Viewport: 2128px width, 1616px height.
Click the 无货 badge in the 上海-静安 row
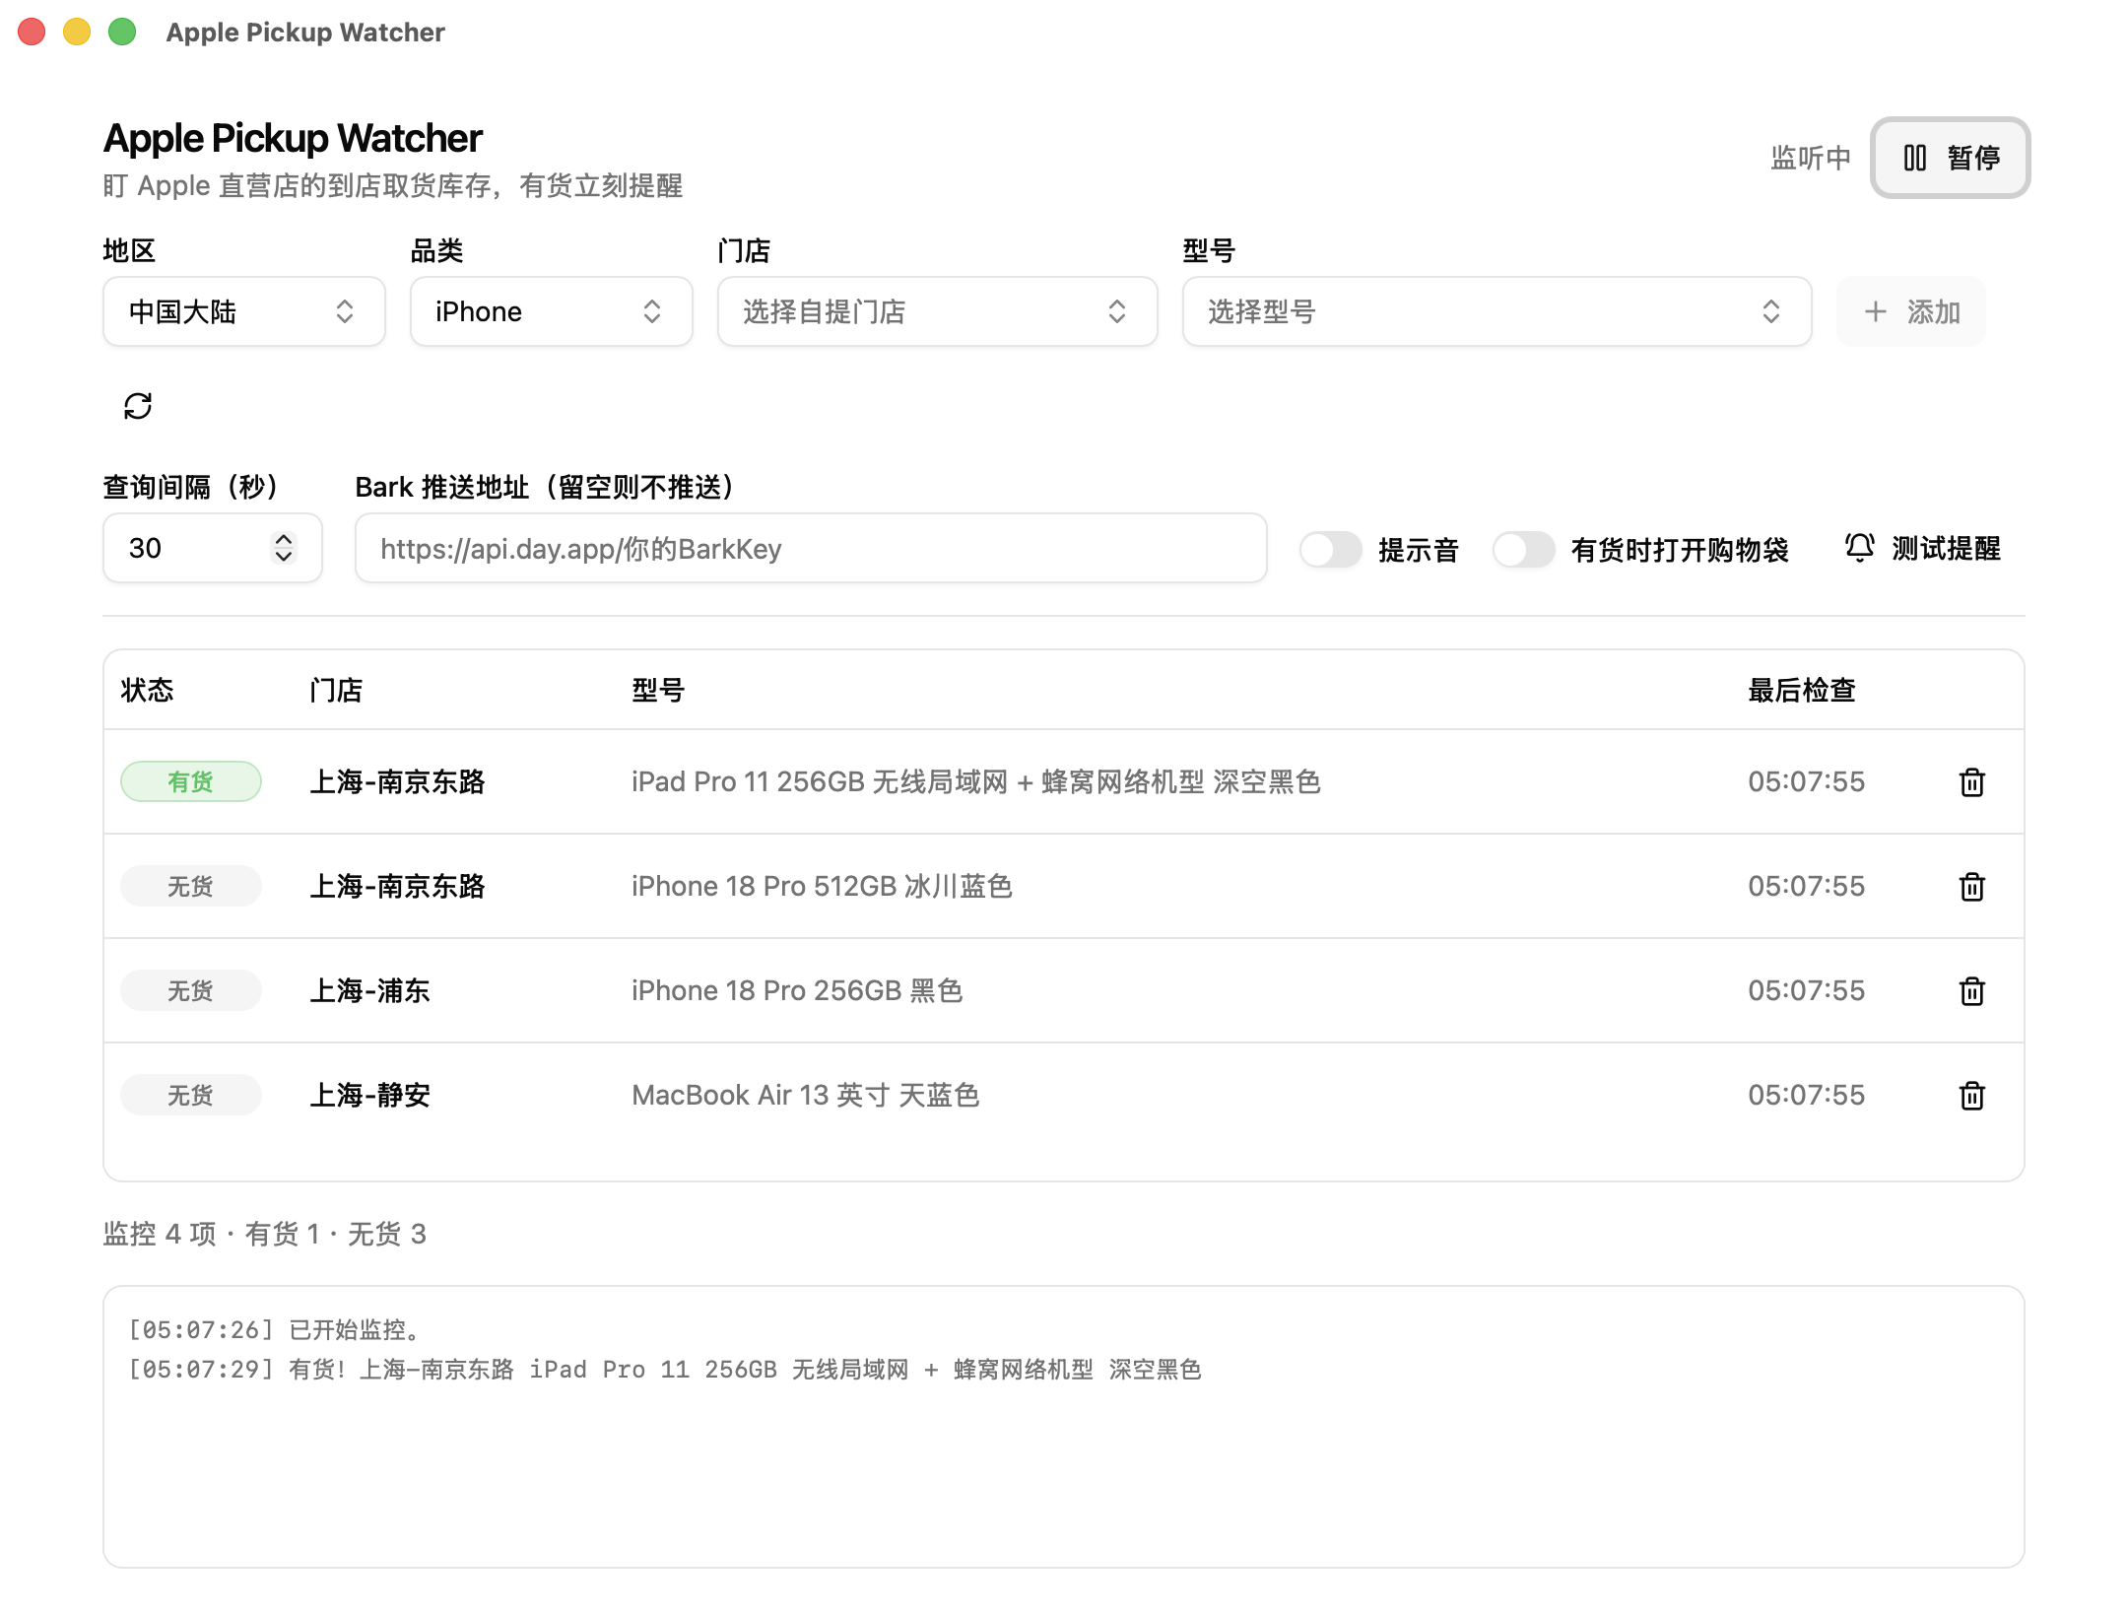(190, 1096)
